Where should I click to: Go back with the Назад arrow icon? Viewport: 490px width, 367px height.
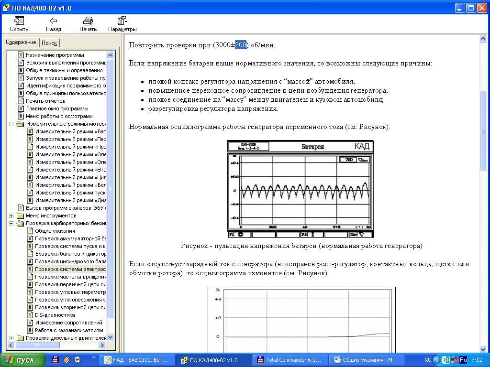pyautogui.click(x=54, y=21)
